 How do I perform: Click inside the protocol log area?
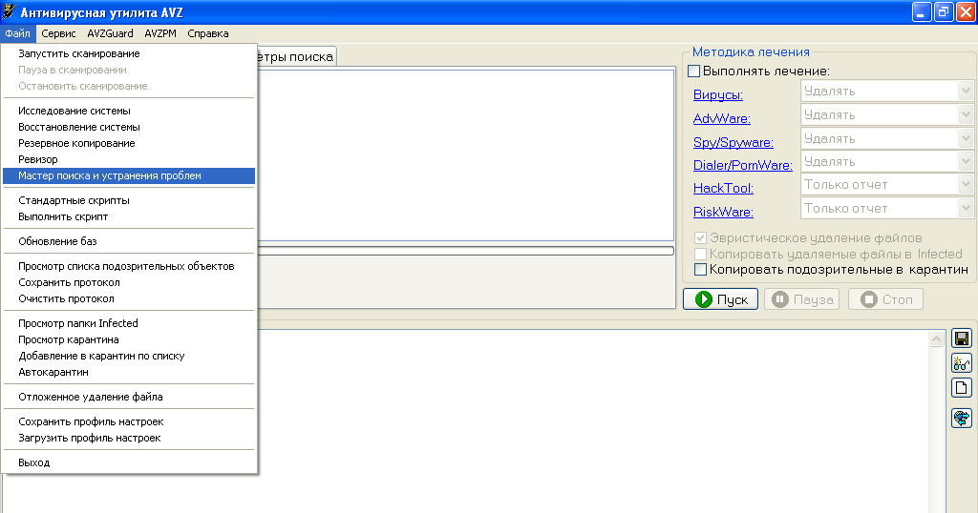click(x=592, y=423)
